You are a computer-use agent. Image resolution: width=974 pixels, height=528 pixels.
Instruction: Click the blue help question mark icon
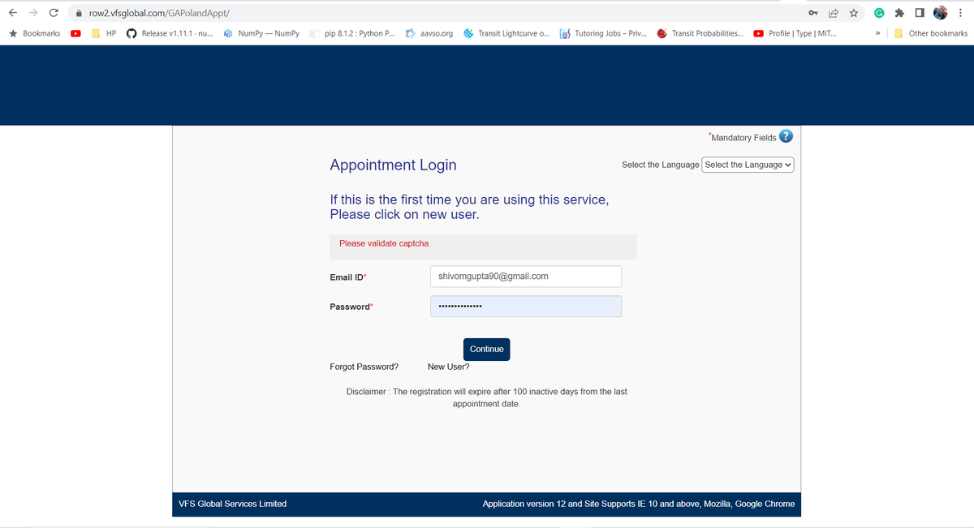point(786,136)
